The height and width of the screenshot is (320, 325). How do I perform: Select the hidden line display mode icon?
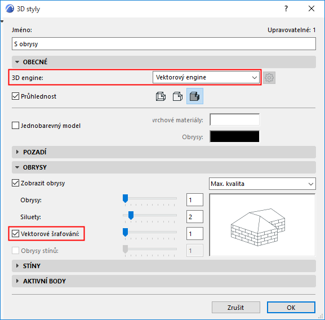pyautogui.click(x=177, y=96)
